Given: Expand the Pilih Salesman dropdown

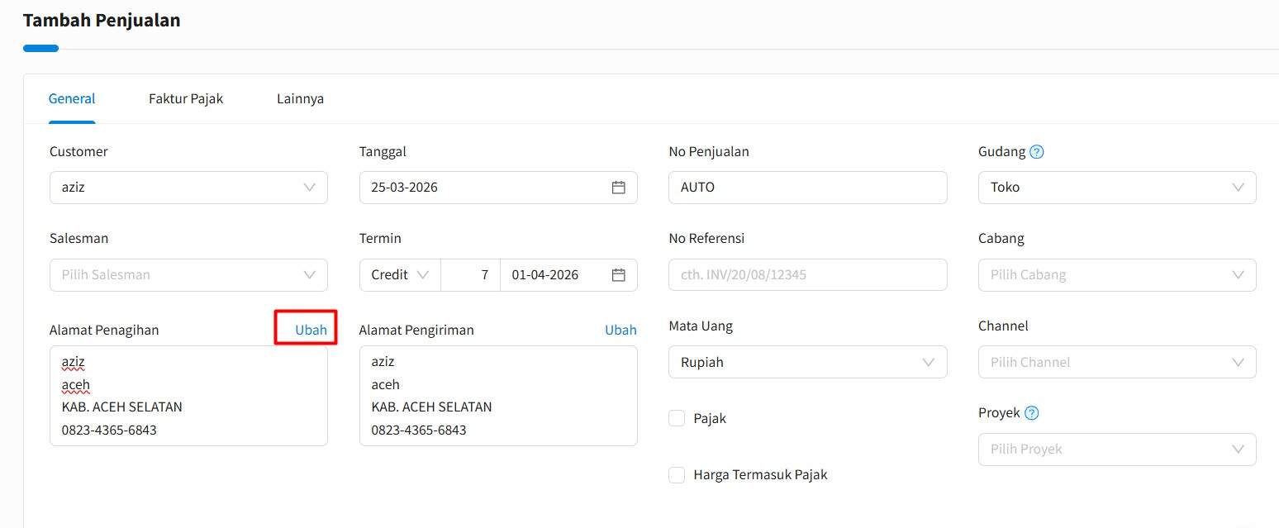Looking at the screenshot, I should tap(188, 275).
